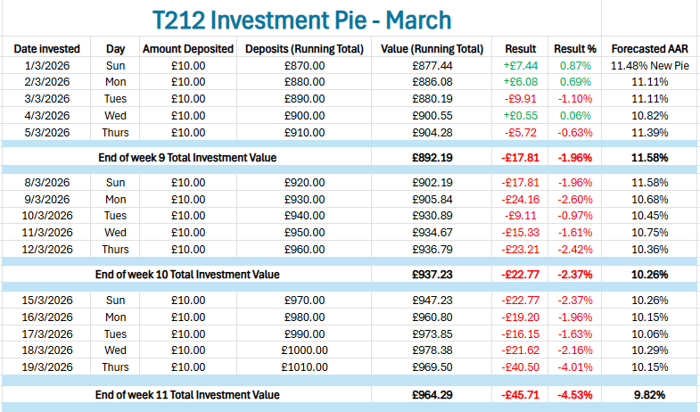Select End of week 9 Total Investment Value

[x=187, y=158]
